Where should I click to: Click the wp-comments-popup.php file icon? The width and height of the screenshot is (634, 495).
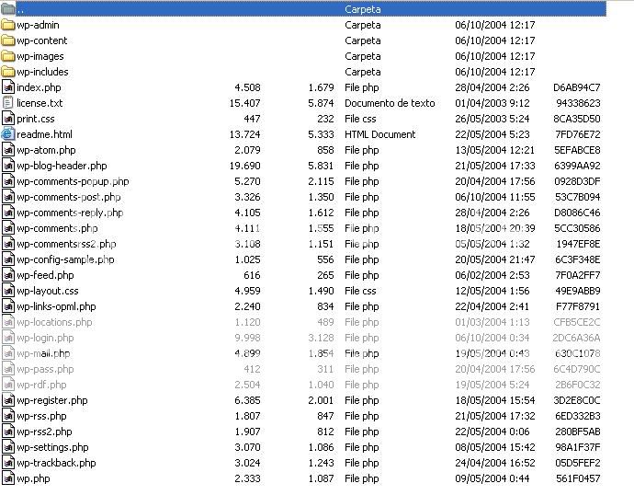pyautogui.click(x=8, y=181)
